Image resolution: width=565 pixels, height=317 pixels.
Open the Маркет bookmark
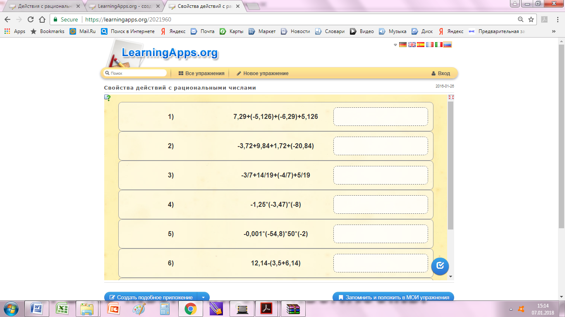(262, 31)
